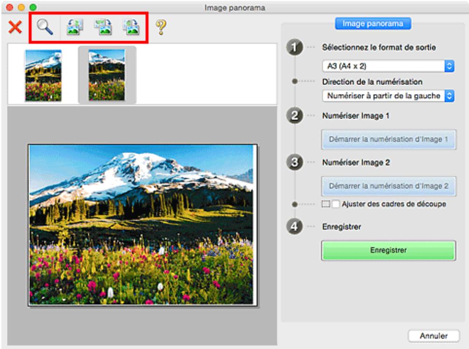
Task: Select the first scanned image thumbnail
Action: (x=43, y=75)
